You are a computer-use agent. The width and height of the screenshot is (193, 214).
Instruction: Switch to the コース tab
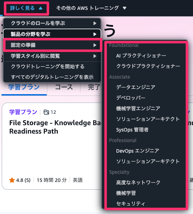(64, 87)
